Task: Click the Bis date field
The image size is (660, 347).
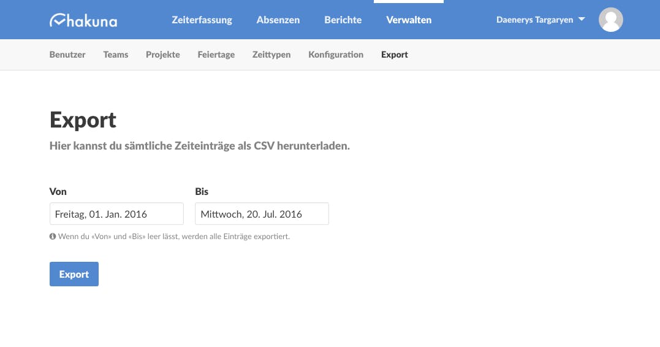Action: point(262,213)
